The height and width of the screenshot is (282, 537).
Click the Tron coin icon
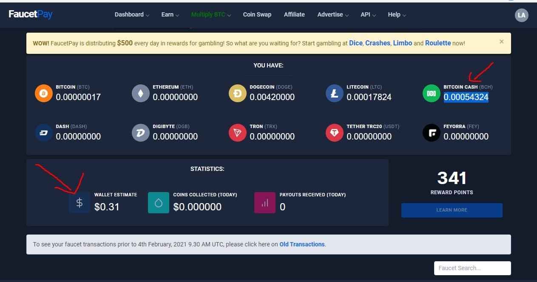[x=237, y=133]
